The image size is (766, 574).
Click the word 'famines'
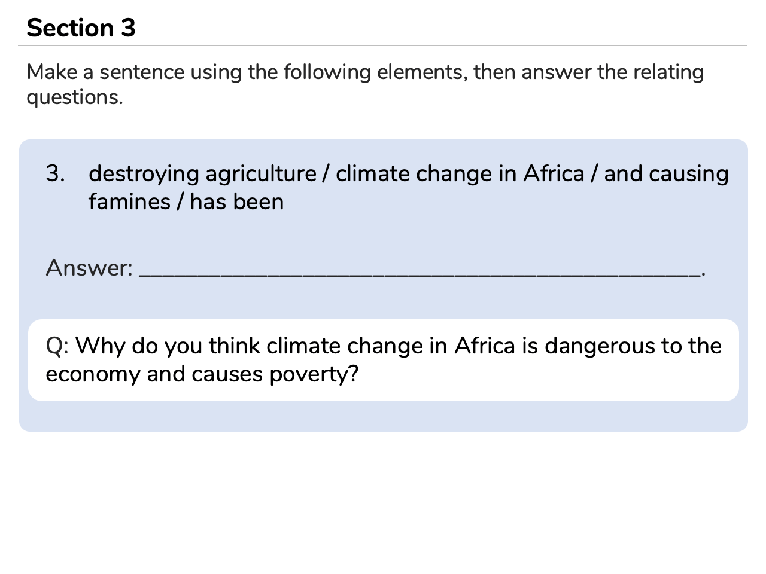point(129,202)
